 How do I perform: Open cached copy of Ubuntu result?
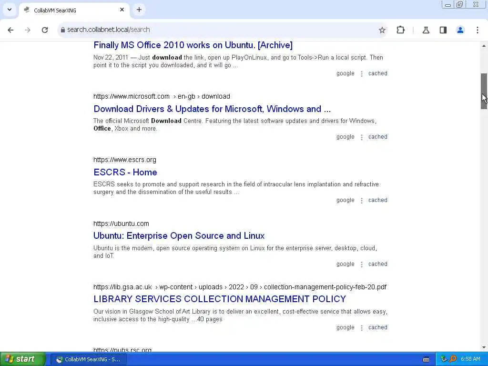378,264
